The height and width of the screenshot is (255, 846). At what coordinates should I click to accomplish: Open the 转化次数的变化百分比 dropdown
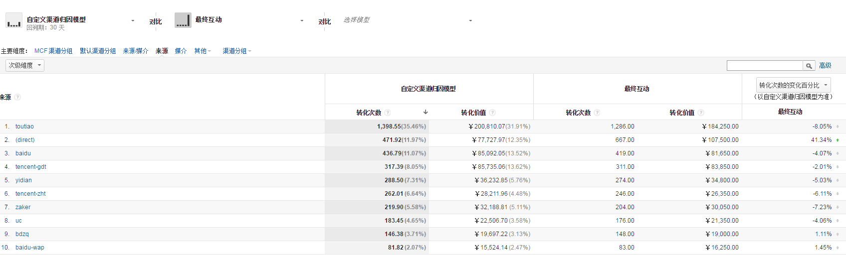pos(793,85)
